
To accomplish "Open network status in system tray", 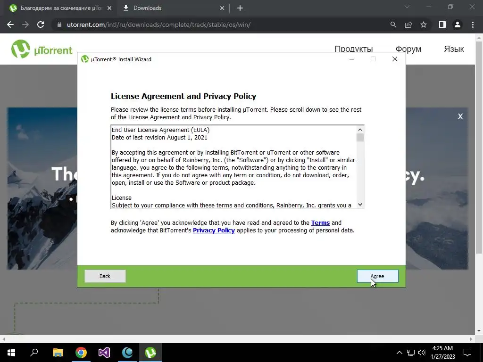I will pos(411,353).
